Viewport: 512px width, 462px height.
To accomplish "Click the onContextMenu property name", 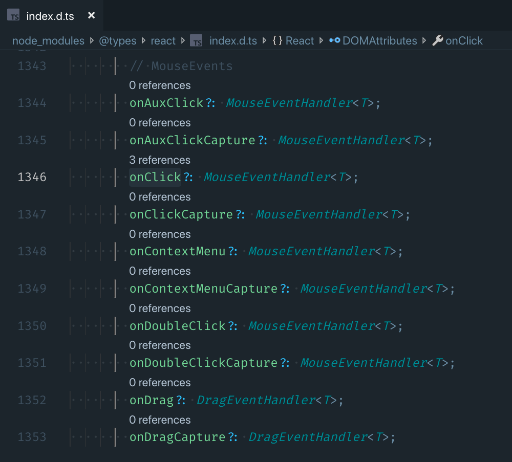I will (x=178, y=251).
